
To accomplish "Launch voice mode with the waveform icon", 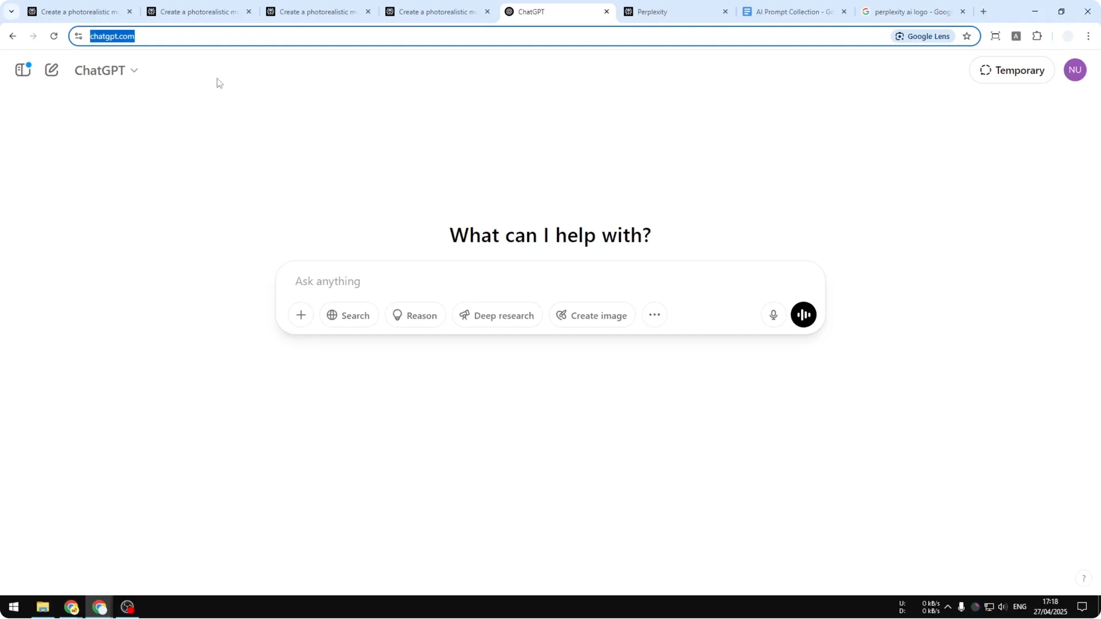I will pyautogui.click(x=803, y=314).
